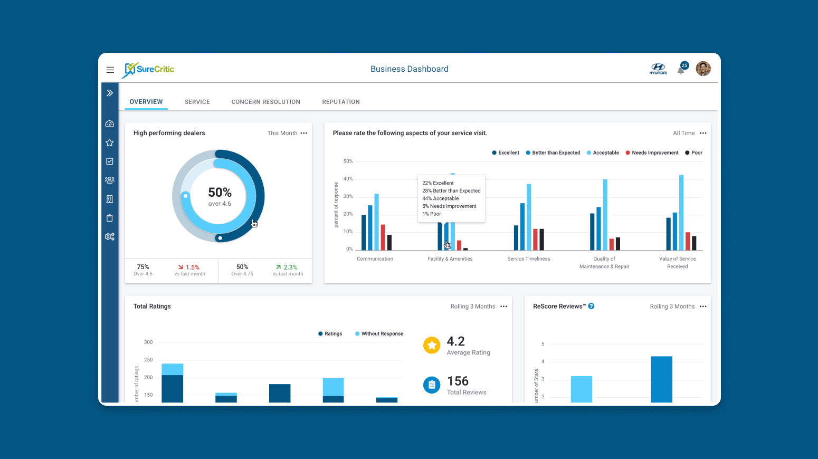Viewport: 818px width, 459px height.
Task: Open the ReScore Reviews help icon
Action: coord(592,306)
